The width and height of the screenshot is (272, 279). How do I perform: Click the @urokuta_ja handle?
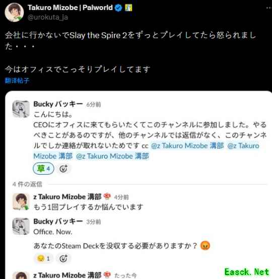[48, 17]
